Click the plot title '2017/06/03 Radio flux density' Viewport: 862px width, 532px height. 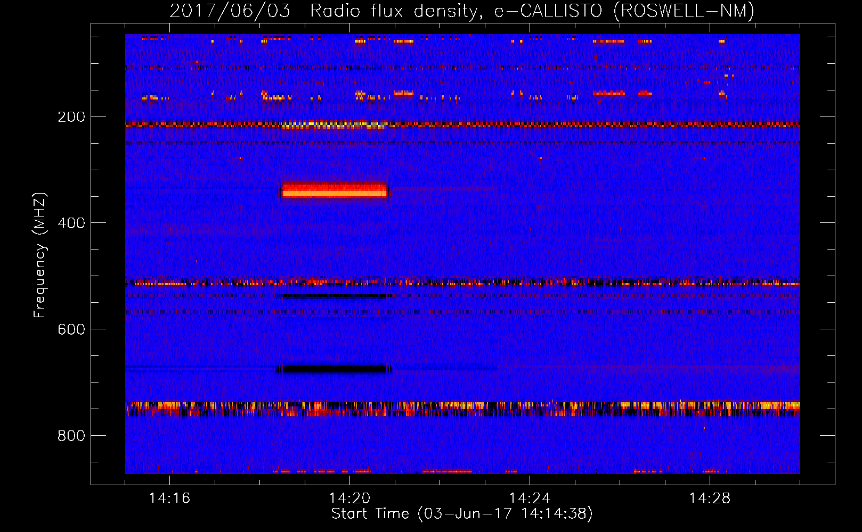(x=462, y=11)
